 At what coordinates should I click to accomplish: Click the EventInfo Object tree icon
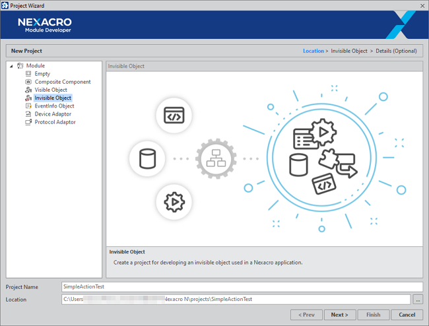click(28, 106)
